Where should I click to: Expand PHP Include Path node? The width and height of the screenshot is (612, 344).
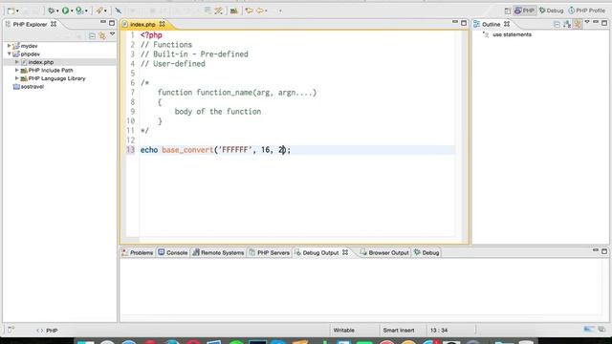pyautogui.click(x=17, y=70)
